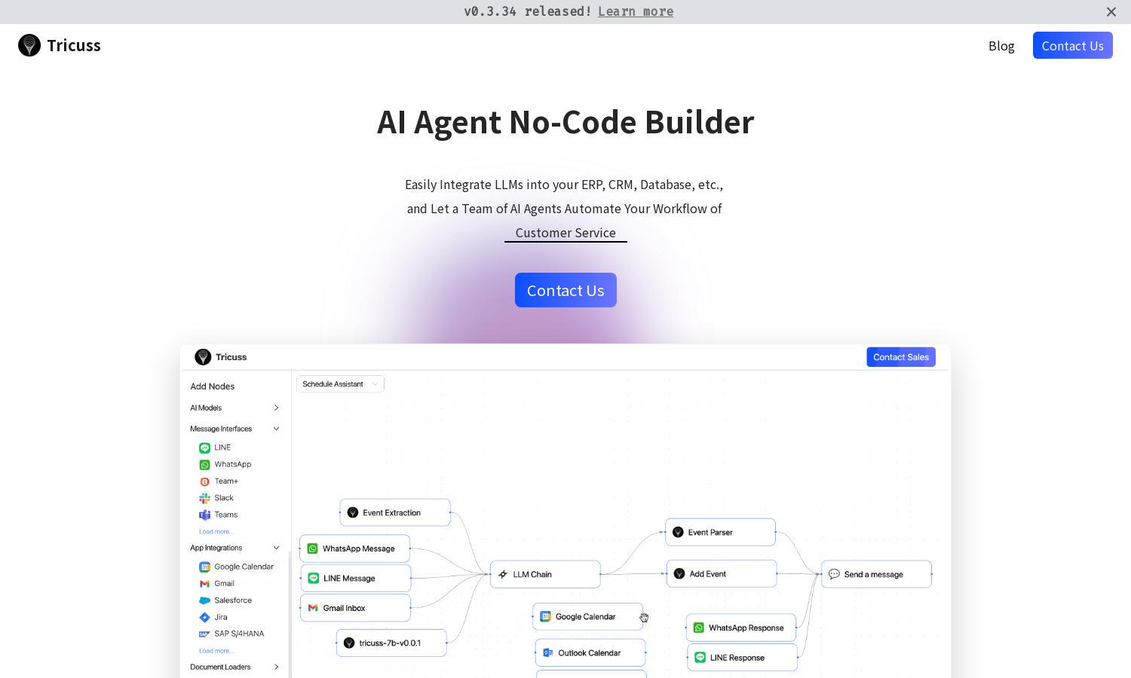This screenshot has width=1131, height=678.
Task: Open the Learn more release link
Action: (x=636, y=11)
